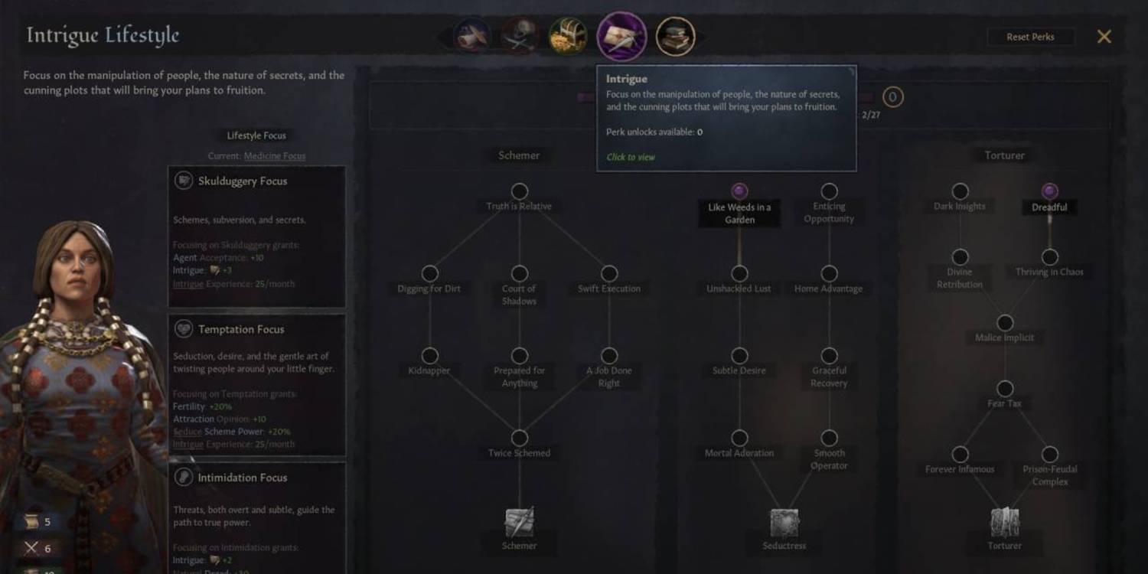Click the Seductress trait icon
The width and height of the screenshot is (1148, 574).
click(784, 522)
